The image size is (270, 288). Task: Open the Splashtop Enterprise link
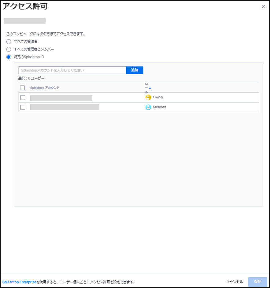[19, 282]
